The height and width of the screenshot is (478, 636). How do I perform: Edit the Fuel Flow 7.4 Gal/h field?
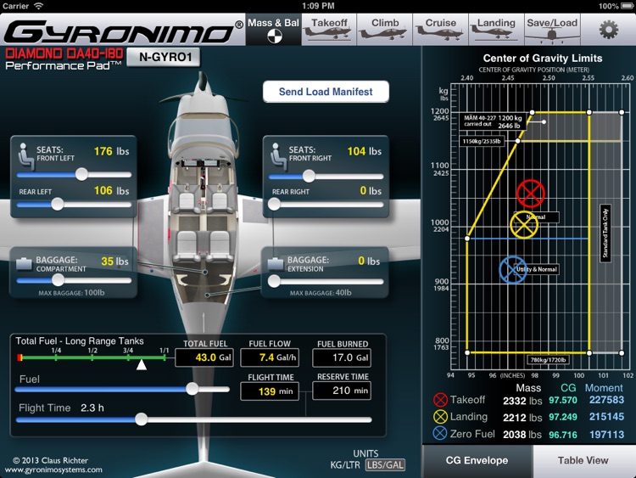click(x=270, y=357)
